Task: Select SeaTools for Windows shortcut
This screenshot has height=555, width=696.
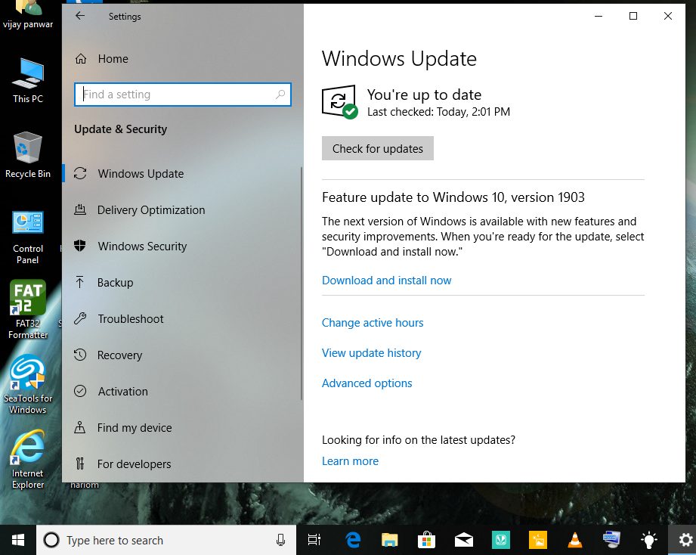Action: [27, 385]
